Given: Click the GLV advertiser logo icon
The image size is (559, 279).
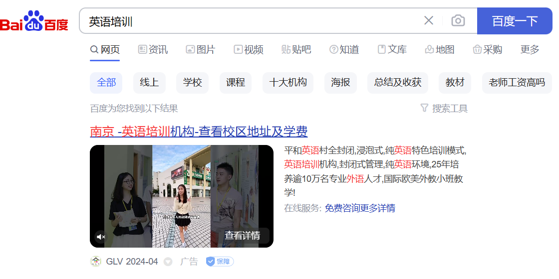Looking at the screenshot, I should click(x=95, y=262).
